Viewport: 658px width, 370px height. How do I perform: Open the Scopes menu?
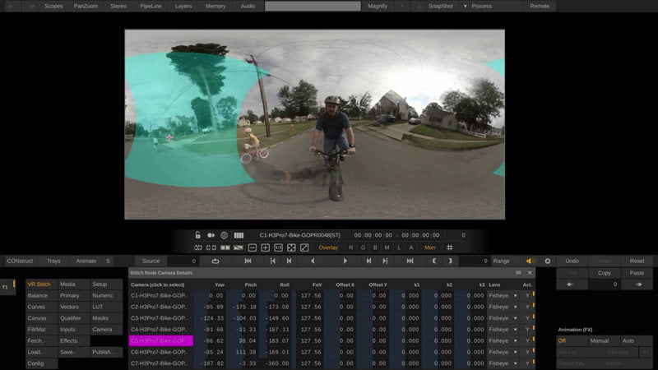[x=53, y=7]
